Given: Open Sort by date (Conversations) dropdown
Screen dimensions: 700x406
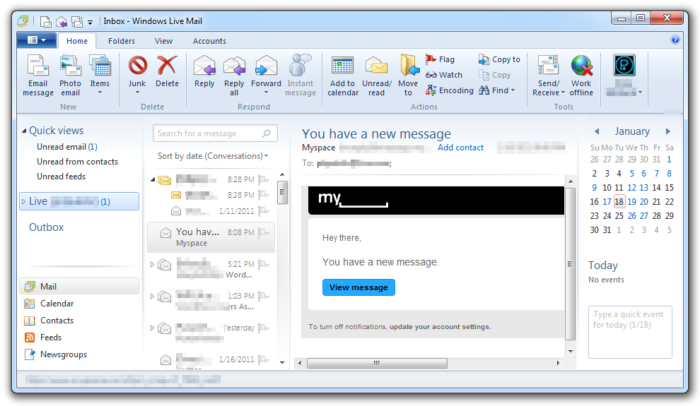Looking at the screenshot, I should click(213, 156).
